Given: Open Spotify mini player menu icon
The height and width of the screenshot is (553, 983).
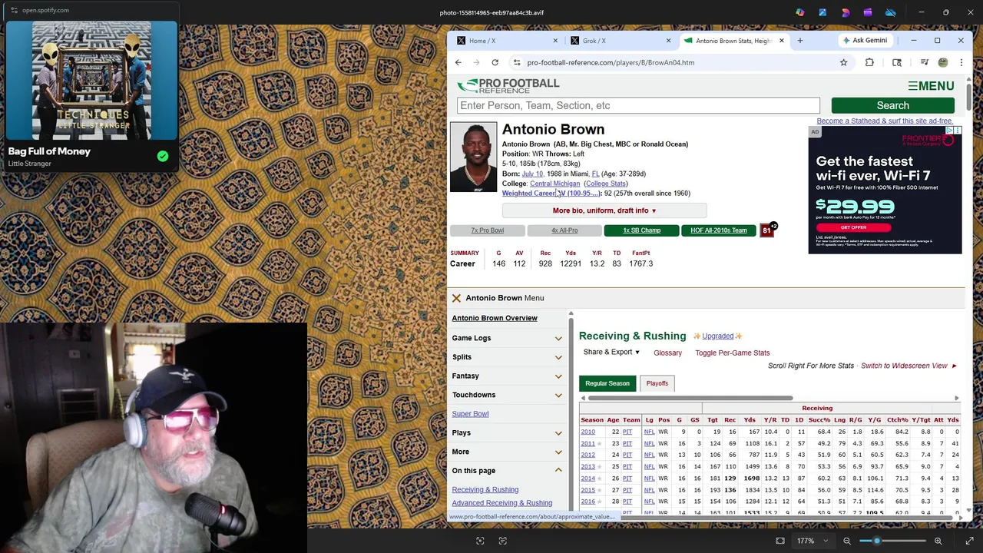Looking at the screenshot, I should coord(14,10).
